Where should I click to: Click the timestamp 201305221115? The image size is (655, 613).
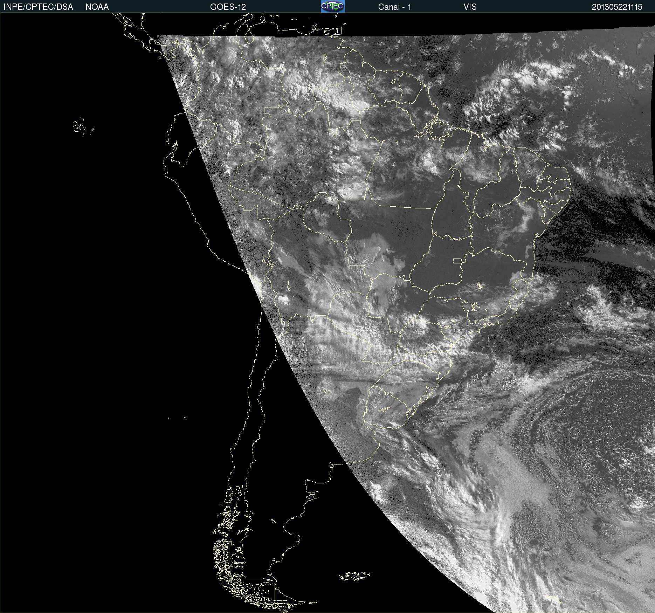(x=617, y=7)
